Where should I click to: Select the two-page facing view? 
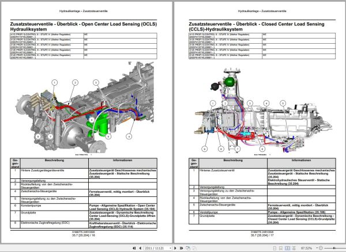(287, 248)
